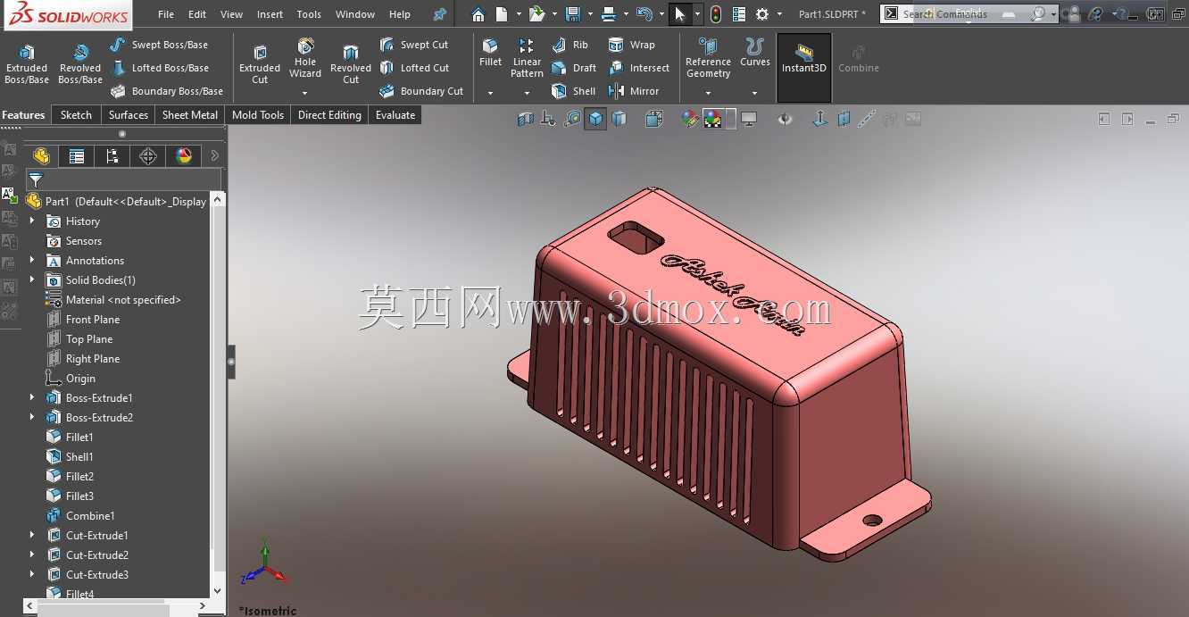The image size is (1189, 617).
Task: Click the Edit Appearance color ball icon
Action: [x=690, y=119]
